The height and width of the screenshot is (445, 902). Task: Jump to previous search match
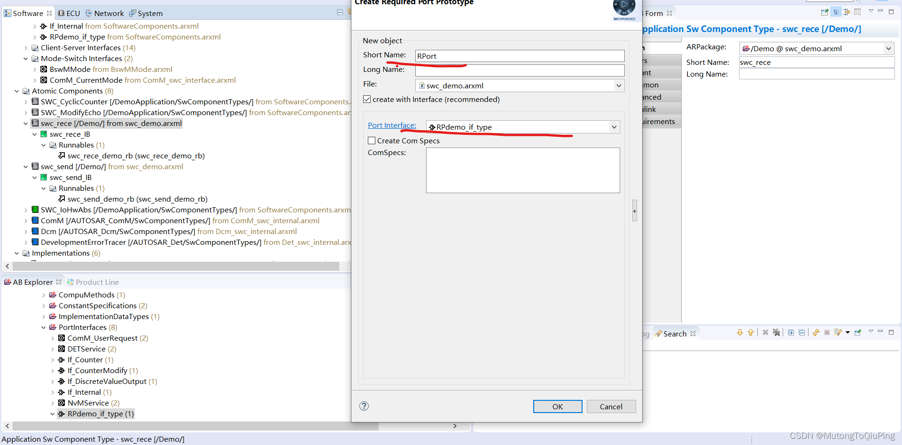(x=750, y=332)
